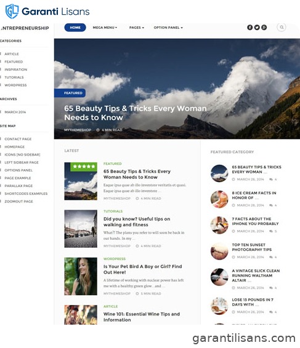Open '8 Ice Cream Facts in Honor Of' link

pyautogui.click(x=254, y=196)
